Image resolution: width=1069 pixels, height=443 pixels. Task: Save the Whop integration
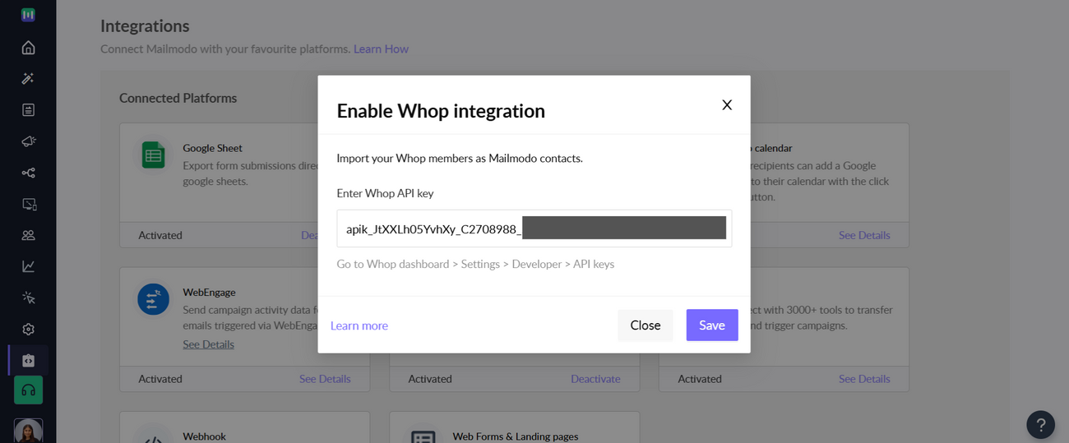711,325
